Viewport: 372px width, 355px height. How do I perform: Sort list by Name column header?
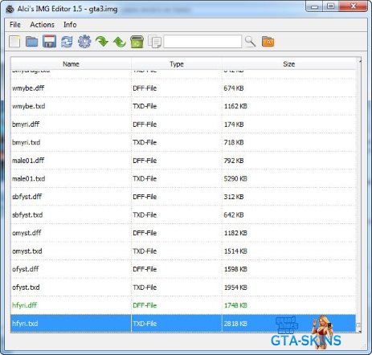pos(71,64)
